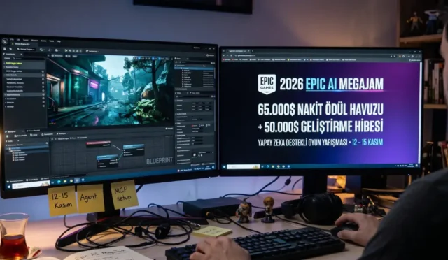Start Play in Editor with the play button
This screenshot has width=448, height=260.
coord(66,50)
